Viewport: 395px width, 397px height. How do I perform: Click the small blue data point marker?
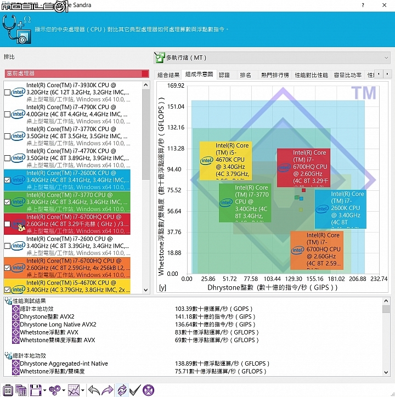tap(301, 198)
